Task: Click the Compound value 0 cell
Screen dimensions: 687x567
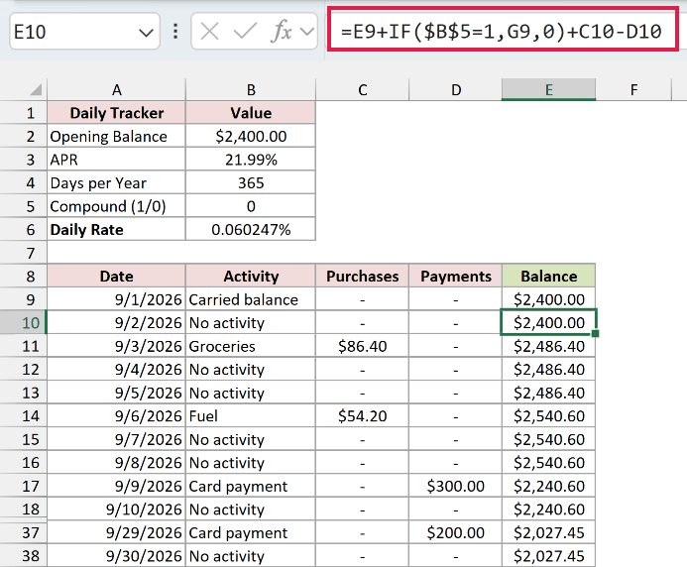Action: coord(251,206)
